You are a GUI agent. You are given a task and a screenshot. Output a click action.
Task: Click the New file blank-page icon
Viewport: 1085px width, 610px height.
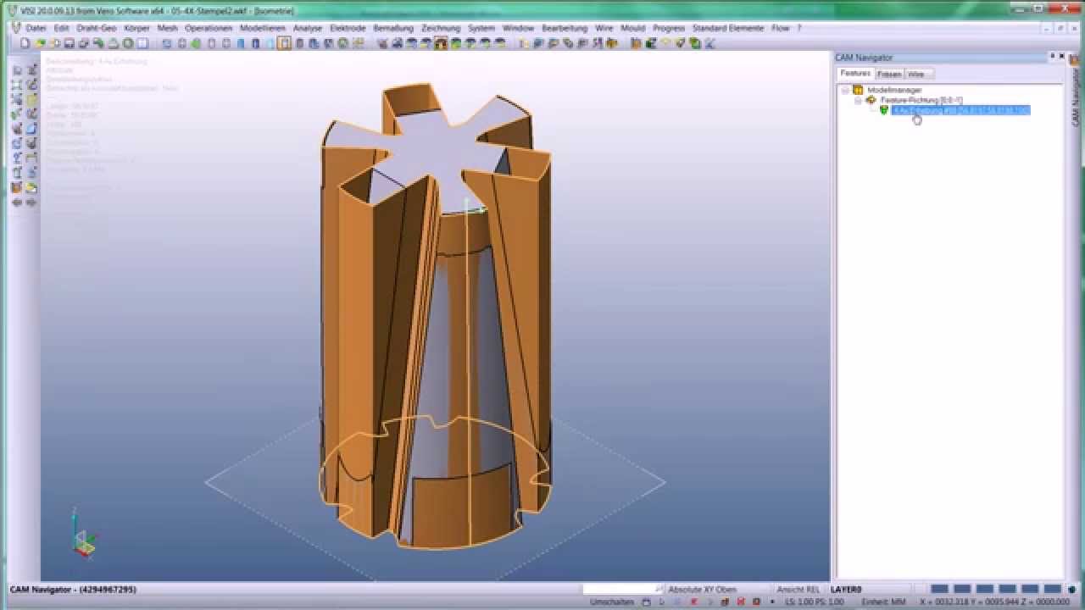[x=25, y=43]
